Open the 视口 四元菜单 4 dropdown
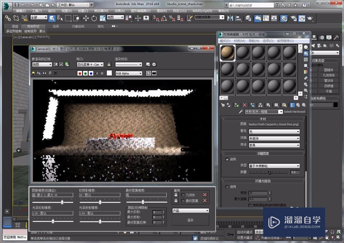This screenshot has width=344, height=243. point(90,65)
